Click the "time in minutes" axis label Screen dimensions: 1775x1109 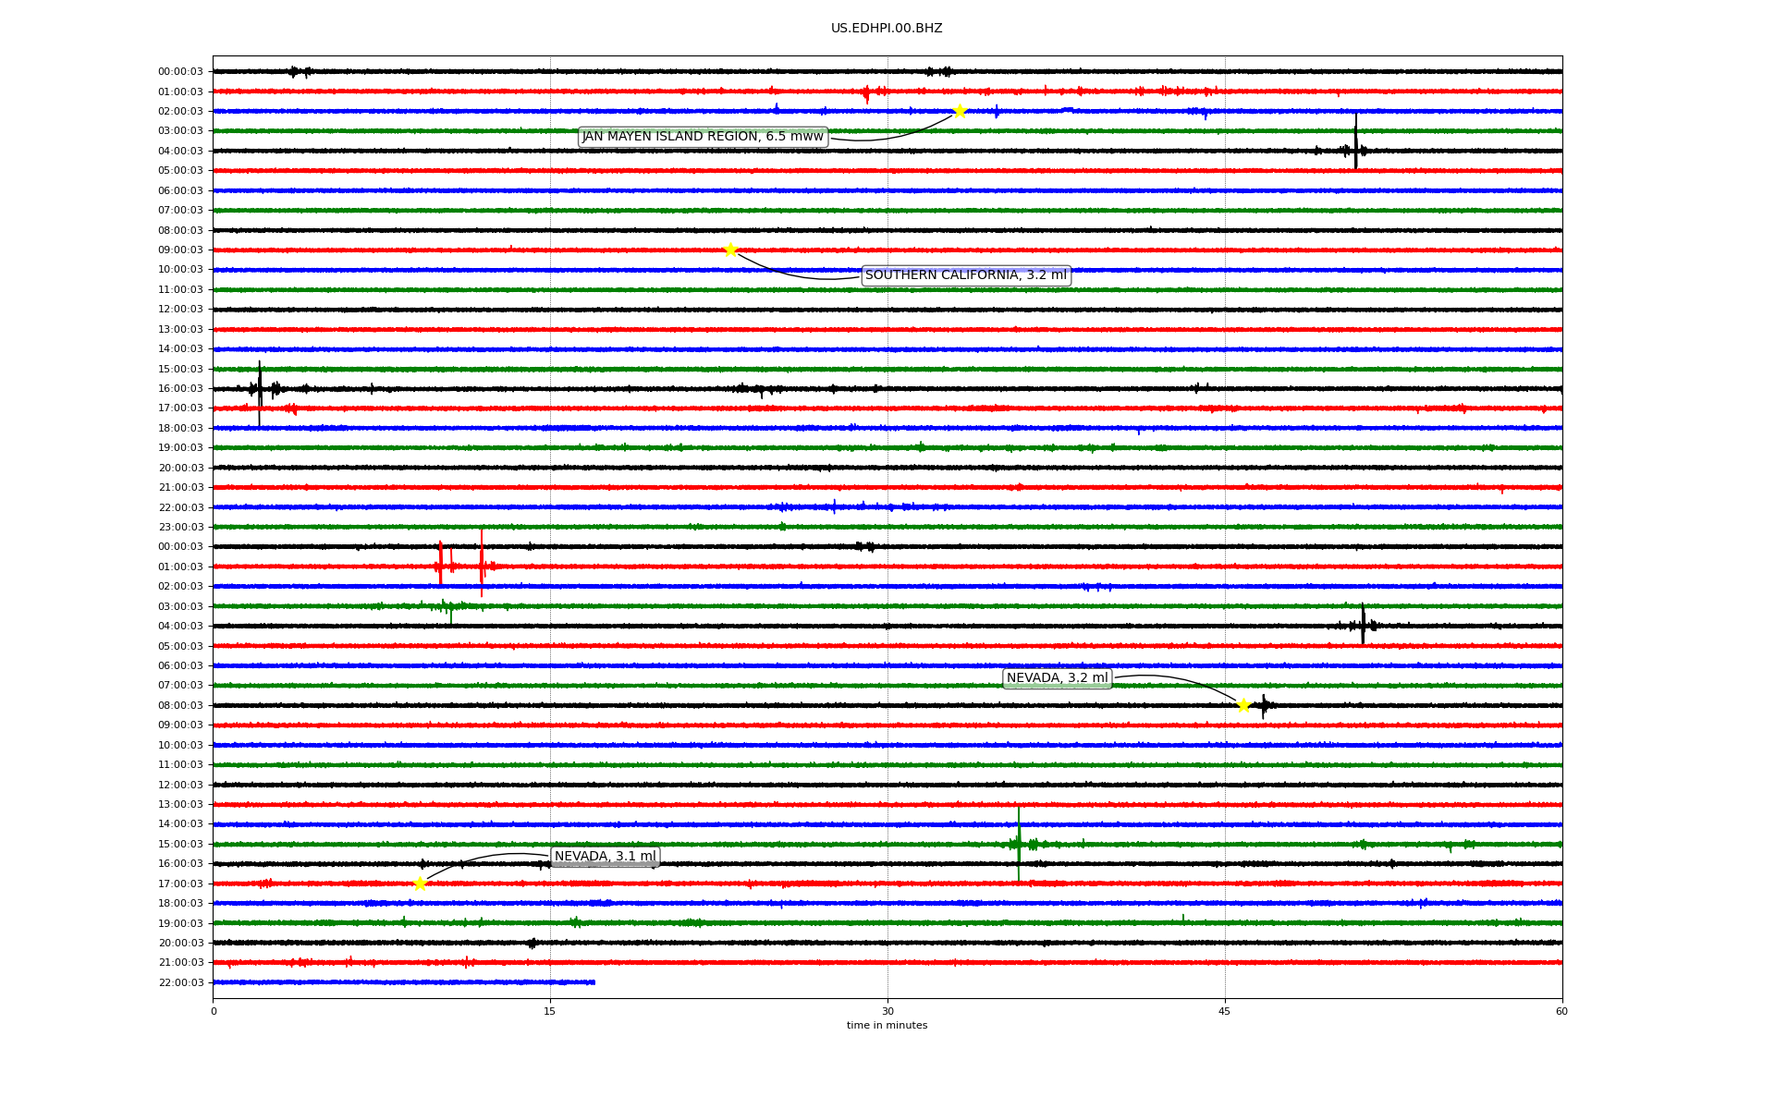[x=887, y=1025]
